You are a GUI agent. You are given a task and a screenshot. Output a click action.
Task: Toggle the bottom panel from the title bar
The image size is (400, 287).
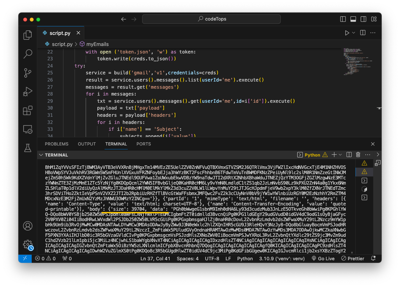tap(353, 19)
